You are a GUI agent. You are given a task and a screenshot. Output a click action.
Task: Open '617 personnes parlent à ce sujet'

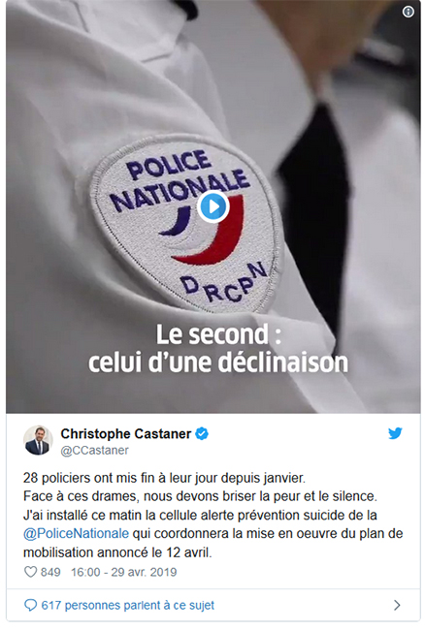pos(128,605)
